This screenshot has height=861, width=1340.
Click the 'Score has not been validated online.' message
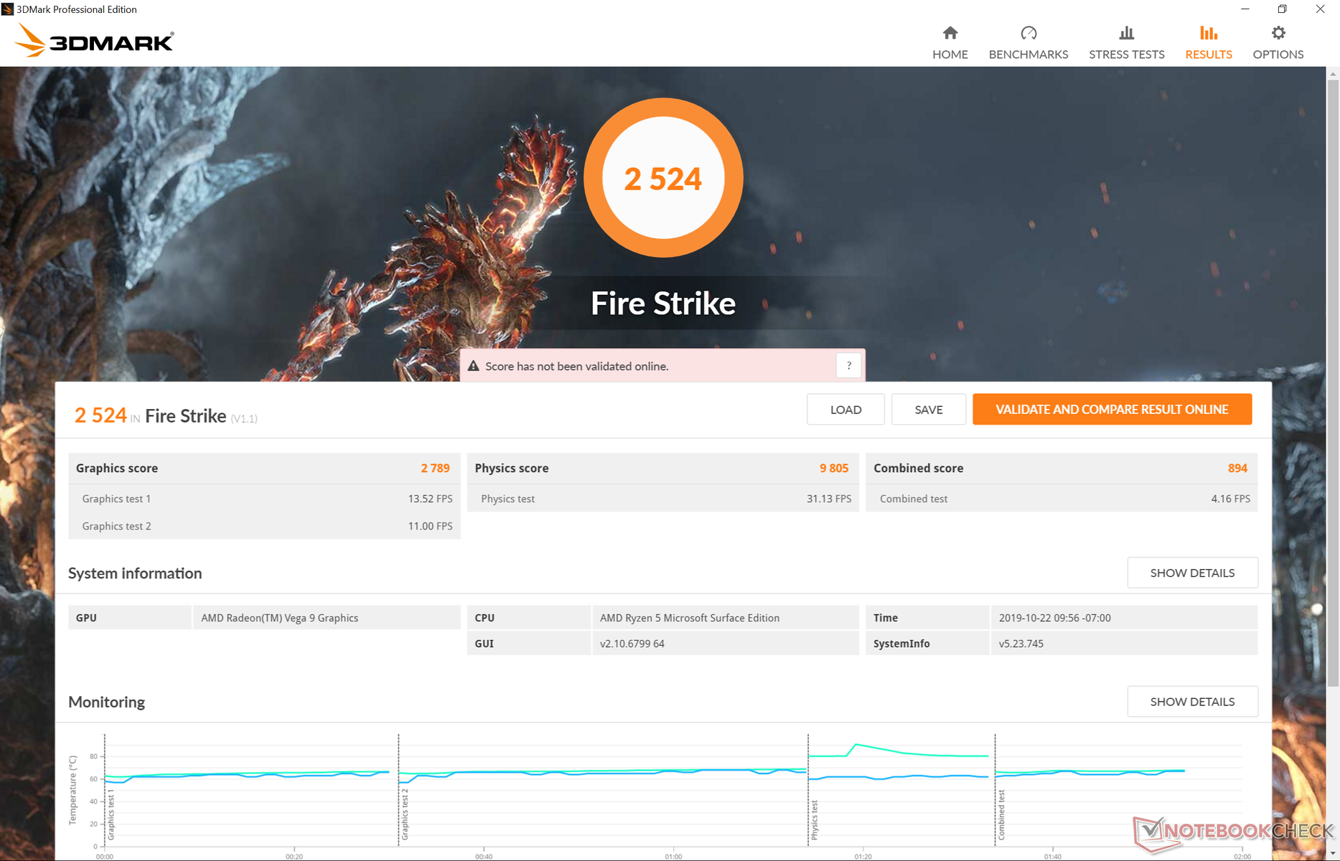pos(576,366)
